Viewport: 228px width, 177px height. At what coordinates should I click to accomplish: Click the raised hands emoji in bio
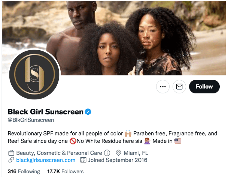point(128,133)
